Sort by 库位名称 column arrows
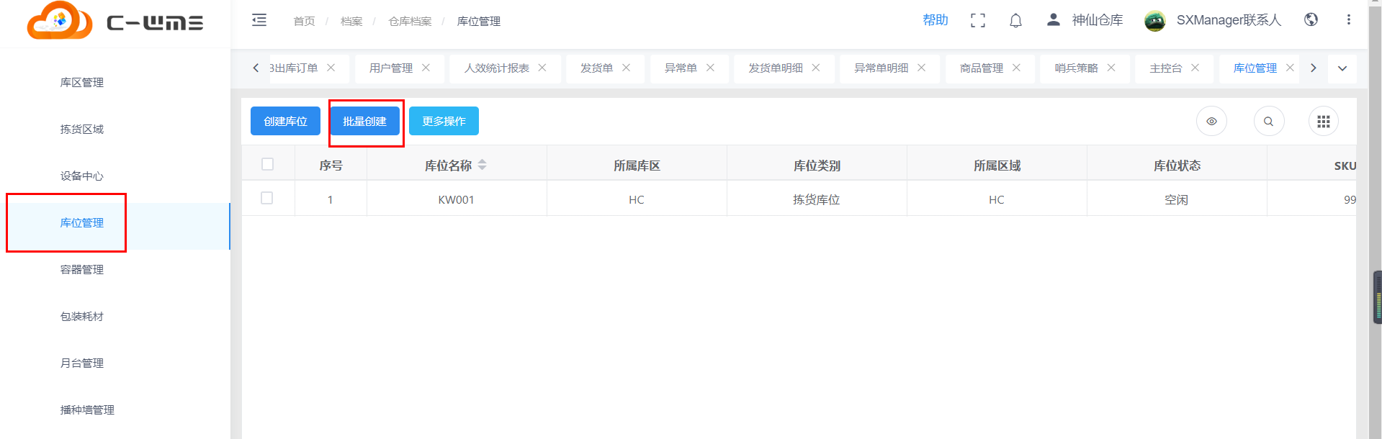Viewport: 1382px width, 439px height. [x=482, y=165]
